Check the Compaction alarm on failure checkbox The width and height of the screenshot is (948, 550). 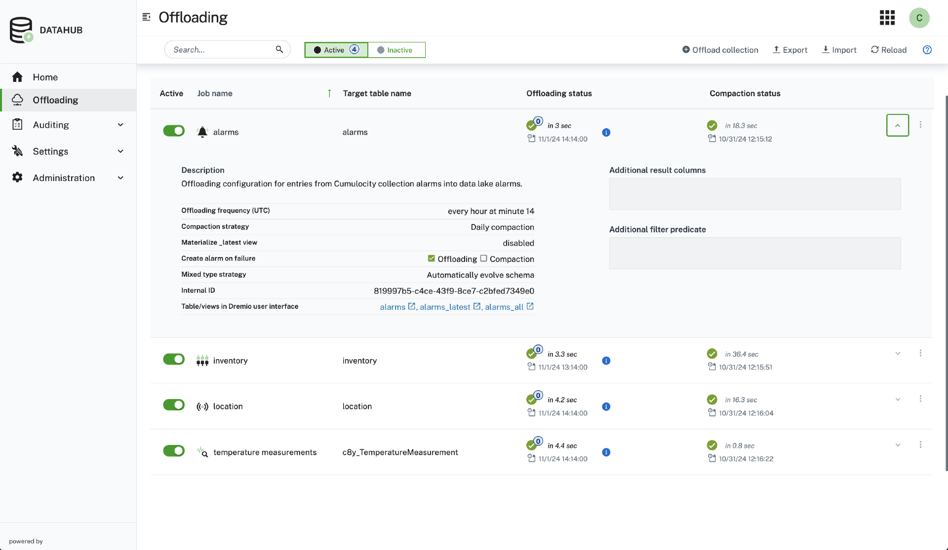(483, 258)
